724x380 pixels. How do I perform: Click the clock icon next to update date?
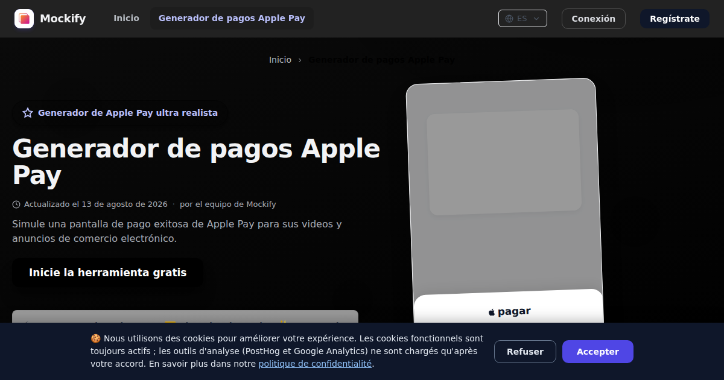pyautogui.click(x=16, y=204)
